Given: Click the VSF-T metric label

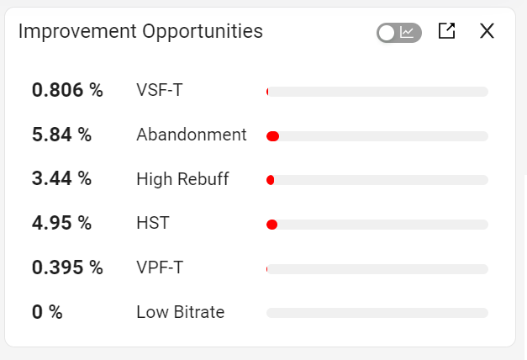Looking at the screenshot, I should pos(160,91).
